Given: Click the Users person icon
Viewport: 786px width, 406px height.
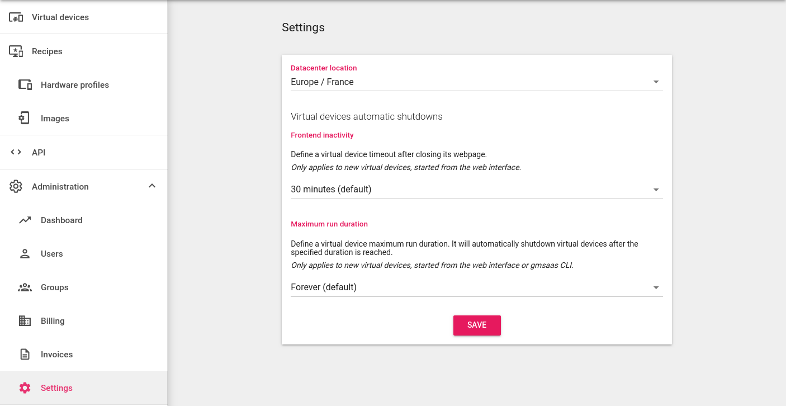Looking at the screenshot, I should [x=25, y=253].
